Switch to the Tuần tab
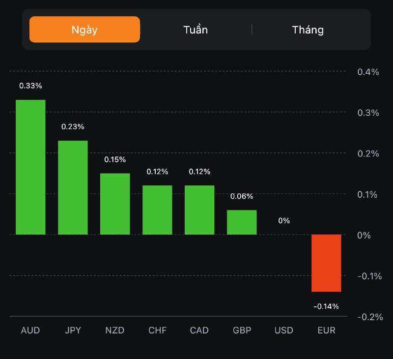393x359 pixels. (x=196, y=30)
